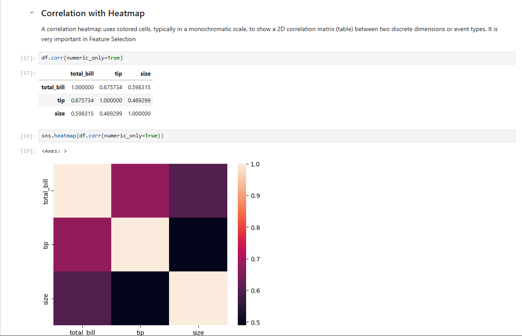
Task: Select value 0.489299 in size row
Action: click(x=110, y=113)
